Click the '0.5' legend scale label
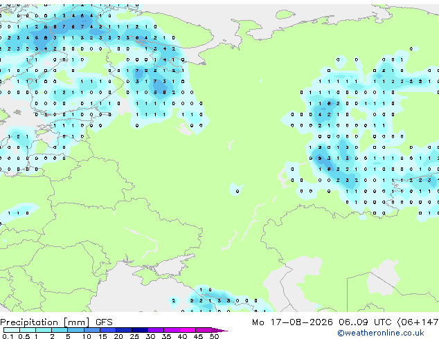This screenshot has width=439, height=339. (24, 336)
